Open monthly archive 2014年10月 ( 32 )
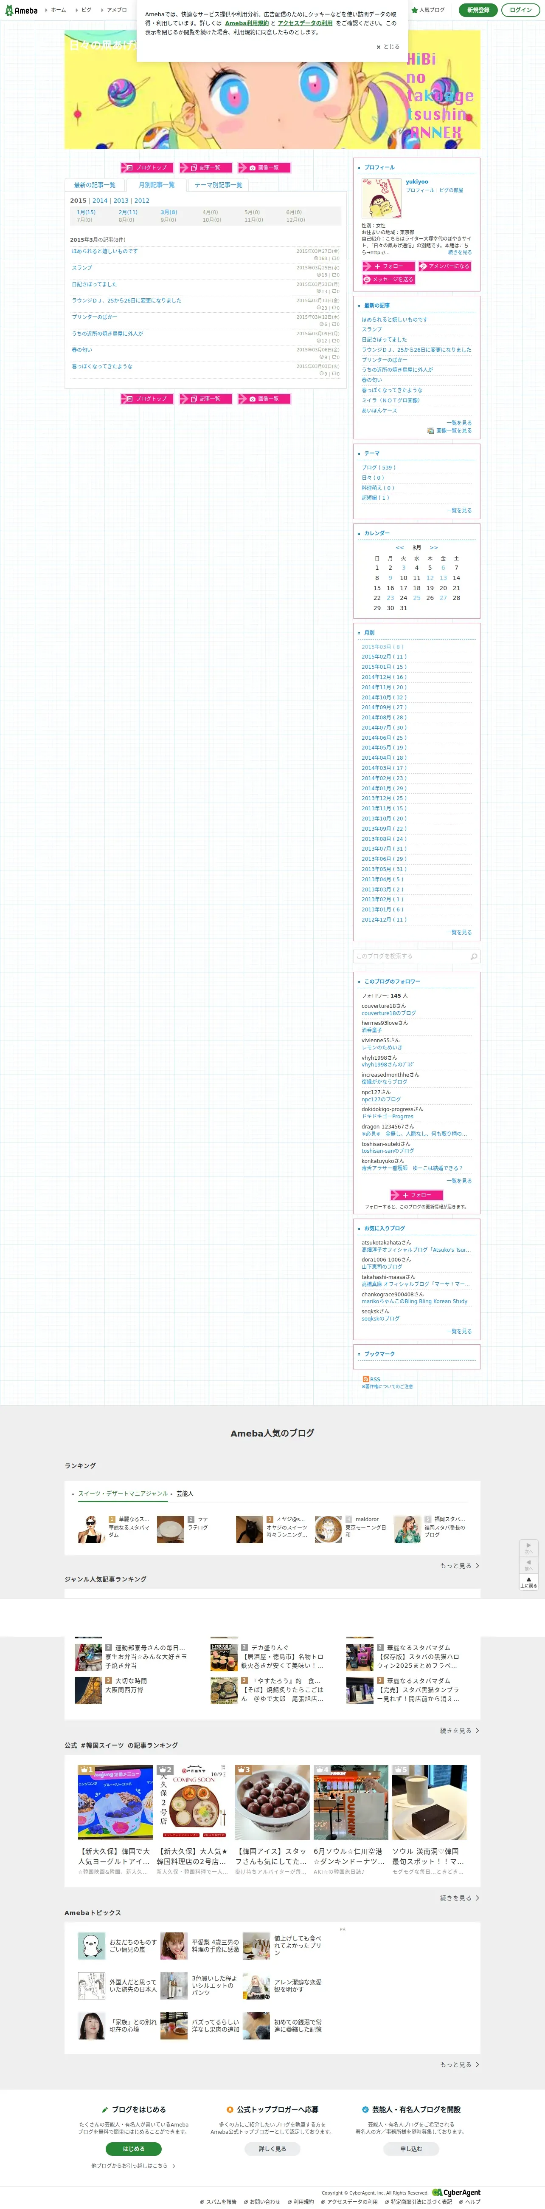The height and width of the screenshot is (2209, 545). click(x=384, y=697)
